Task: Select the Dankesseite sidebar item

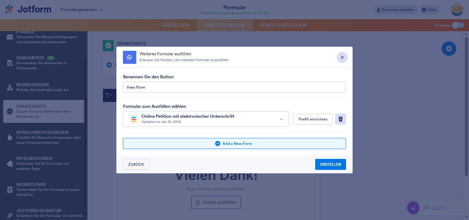Action: click(44, 111)
